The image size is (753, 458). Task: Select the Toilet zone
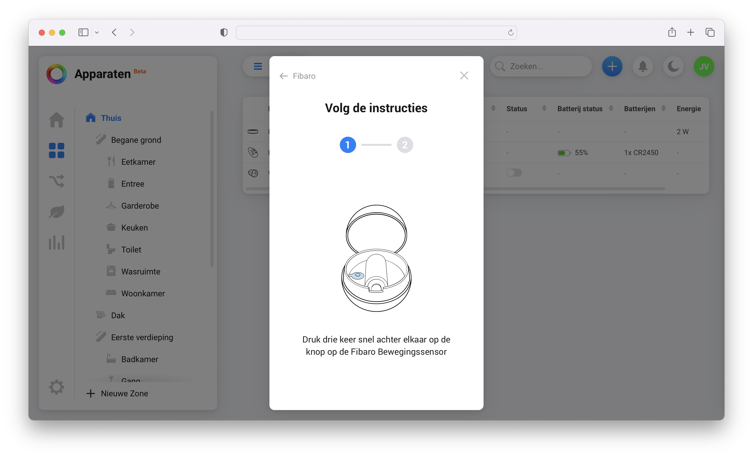coord(124,250)
